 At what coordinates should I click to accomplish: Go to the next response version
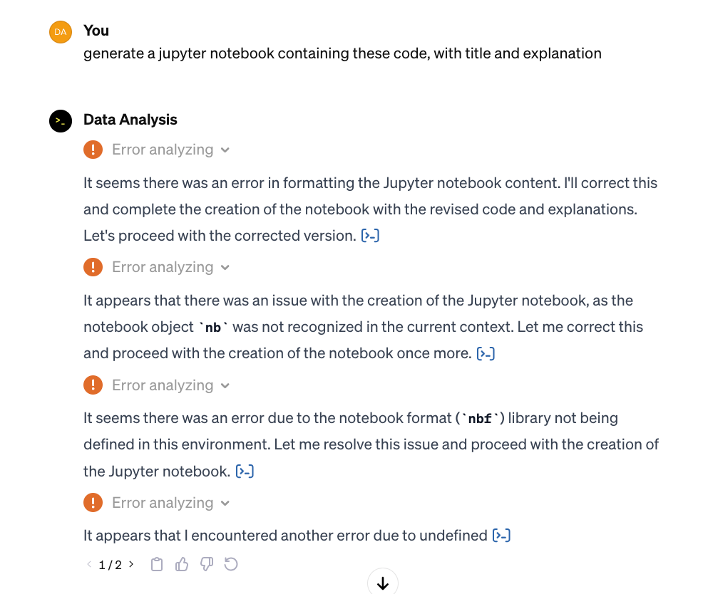[131, 565]
